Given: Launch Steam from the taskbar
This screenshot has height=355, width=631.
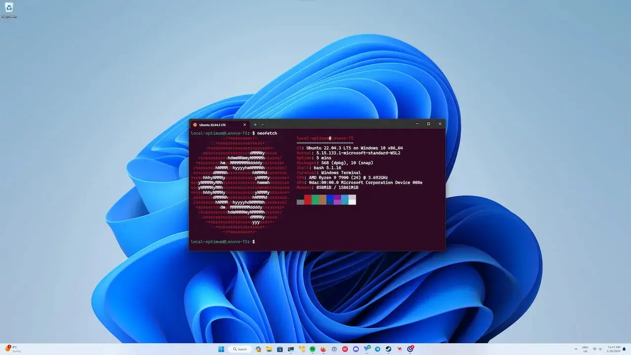Looking at the screenshot, I should [387, 349].
